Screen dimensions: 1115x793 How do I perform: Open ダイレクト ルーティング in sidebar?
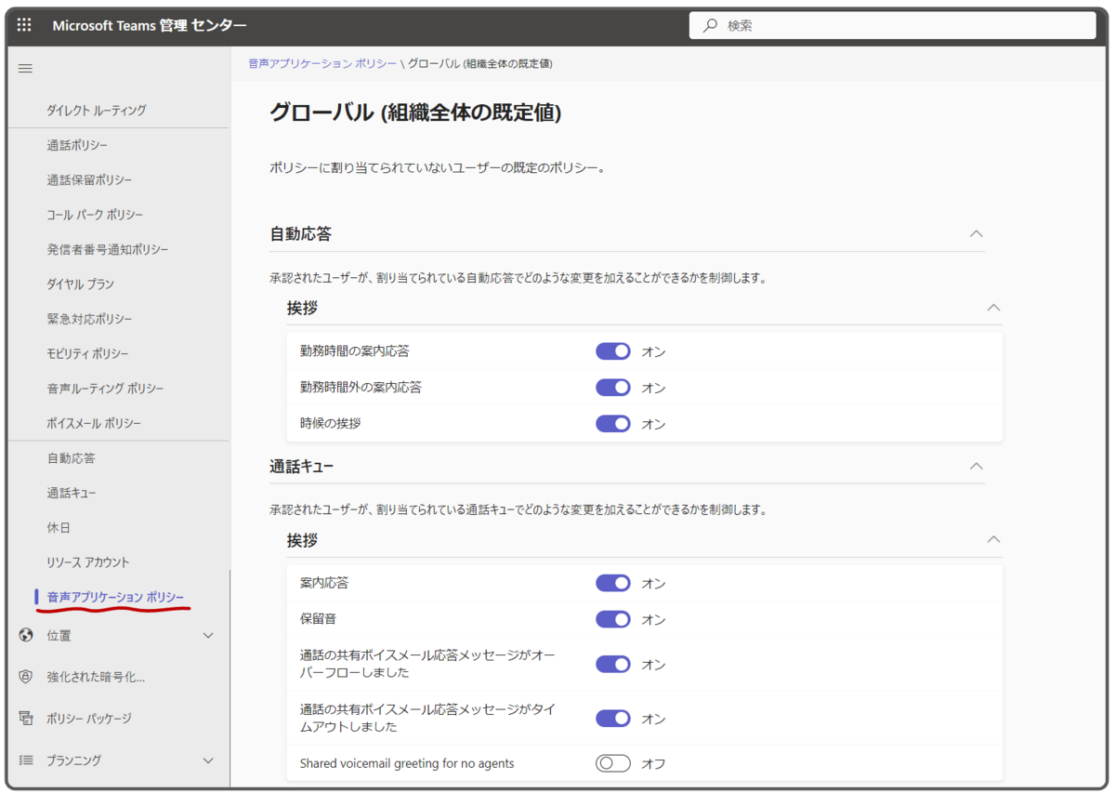97,111
